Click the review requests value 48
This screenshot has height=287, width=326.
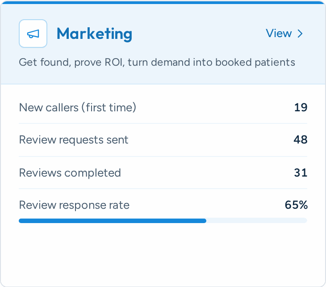(301, 139)
